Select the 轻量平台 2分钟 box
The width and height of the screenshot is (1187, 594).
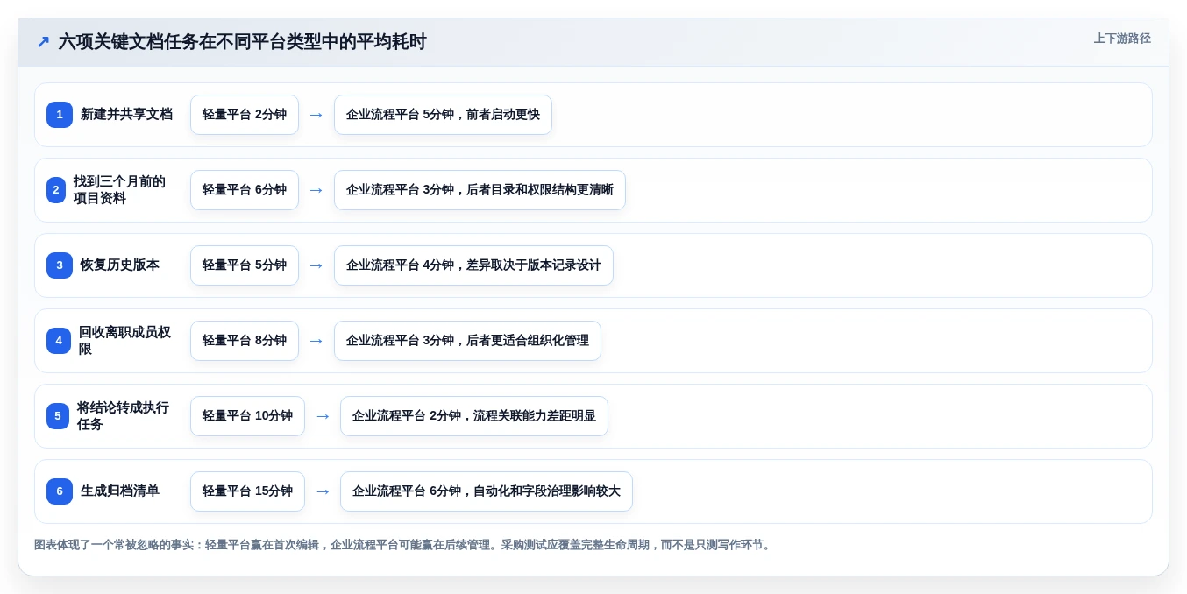point(245,115)
